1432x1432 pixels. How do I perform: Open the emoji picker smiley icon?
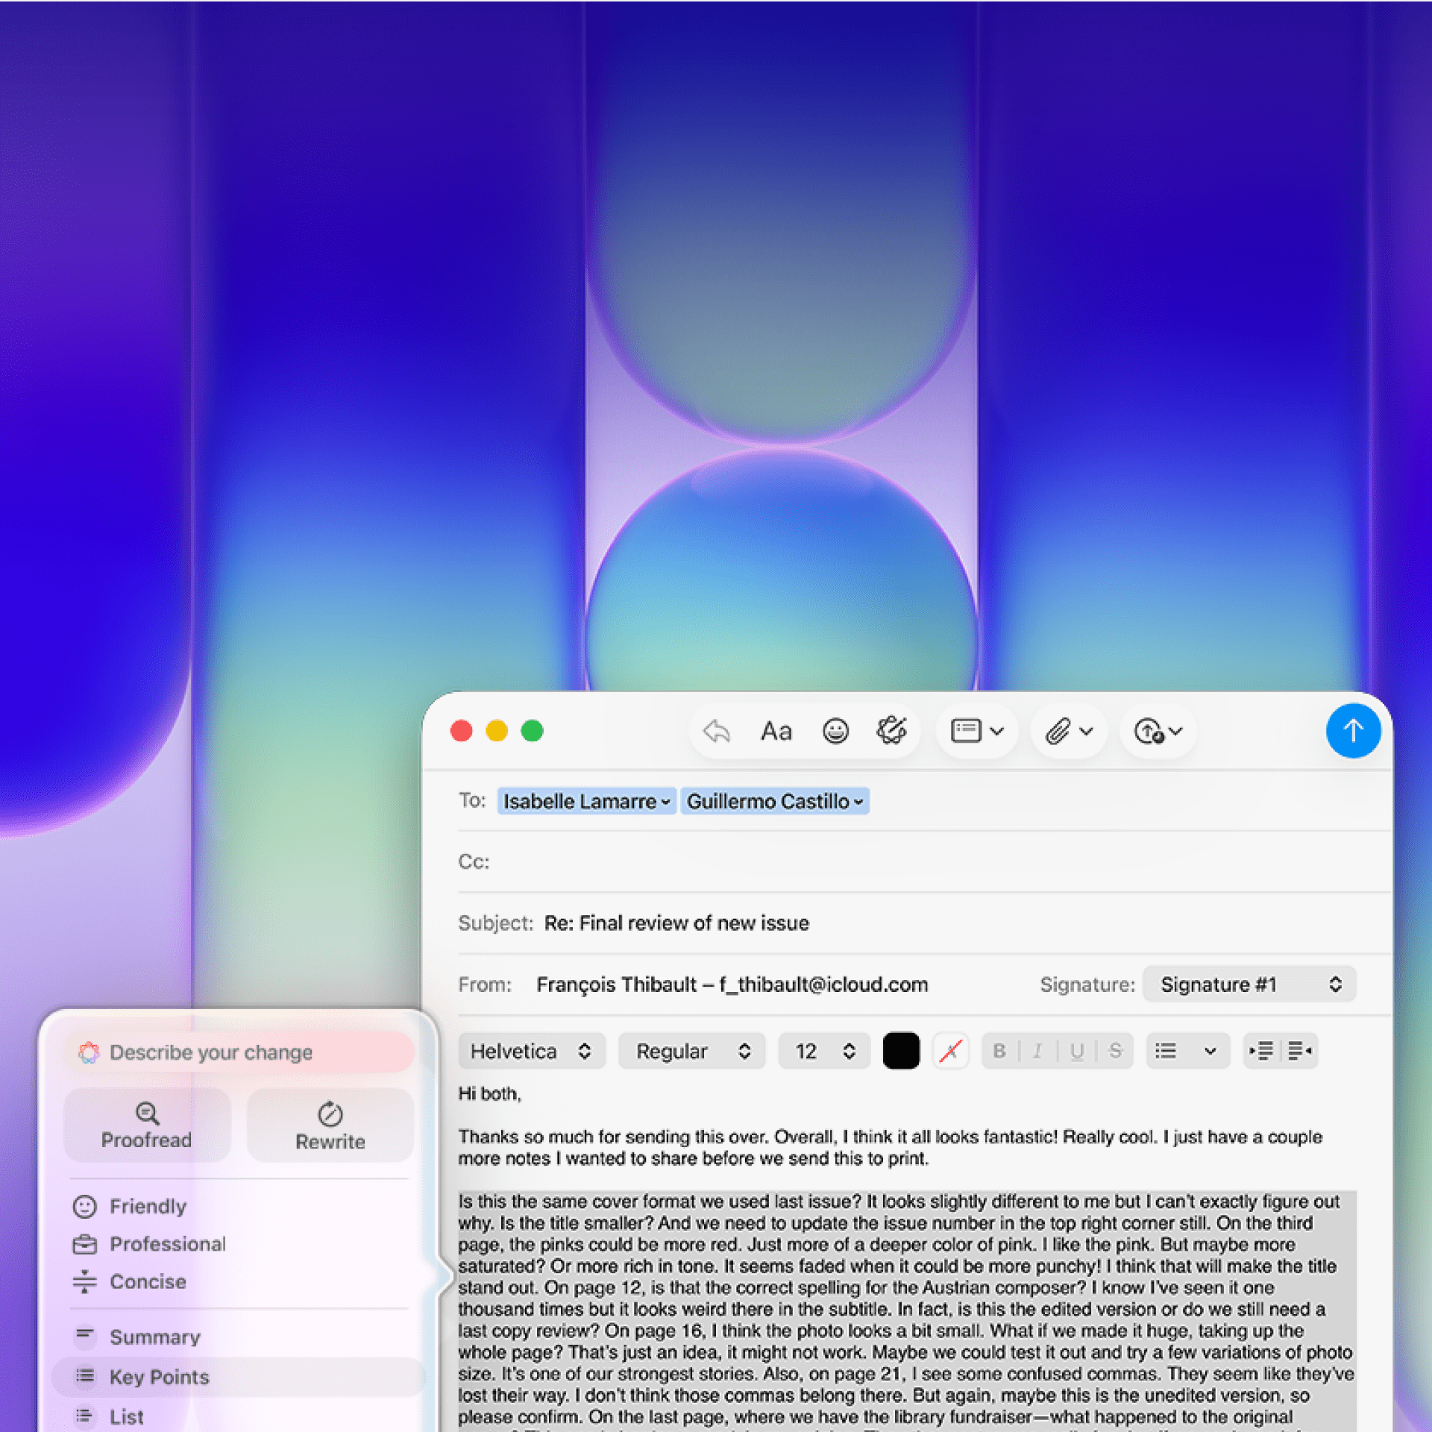pyautogui.click(x=835, y=731)
